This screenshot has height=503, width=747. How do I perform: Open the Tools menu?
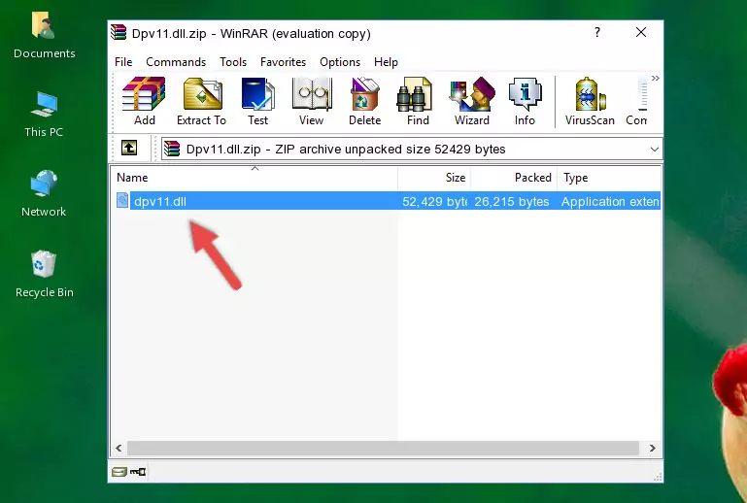(x=233, y=62)
